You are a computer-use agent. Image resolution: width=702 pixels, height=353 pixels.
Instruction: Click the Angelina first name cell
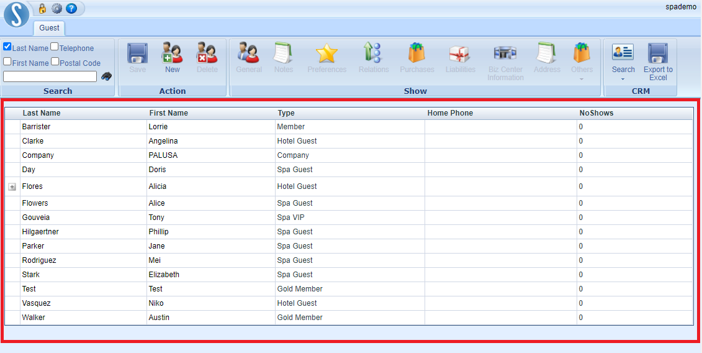coord(211,141)
